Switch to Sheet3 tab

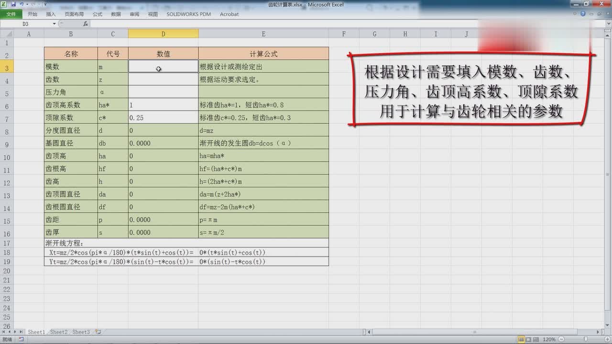click(81, 332)
